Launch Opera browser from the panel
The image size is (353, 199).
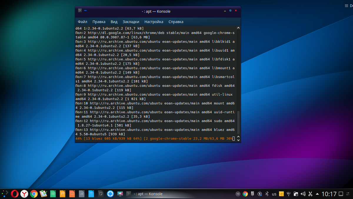tap(15, 194)
